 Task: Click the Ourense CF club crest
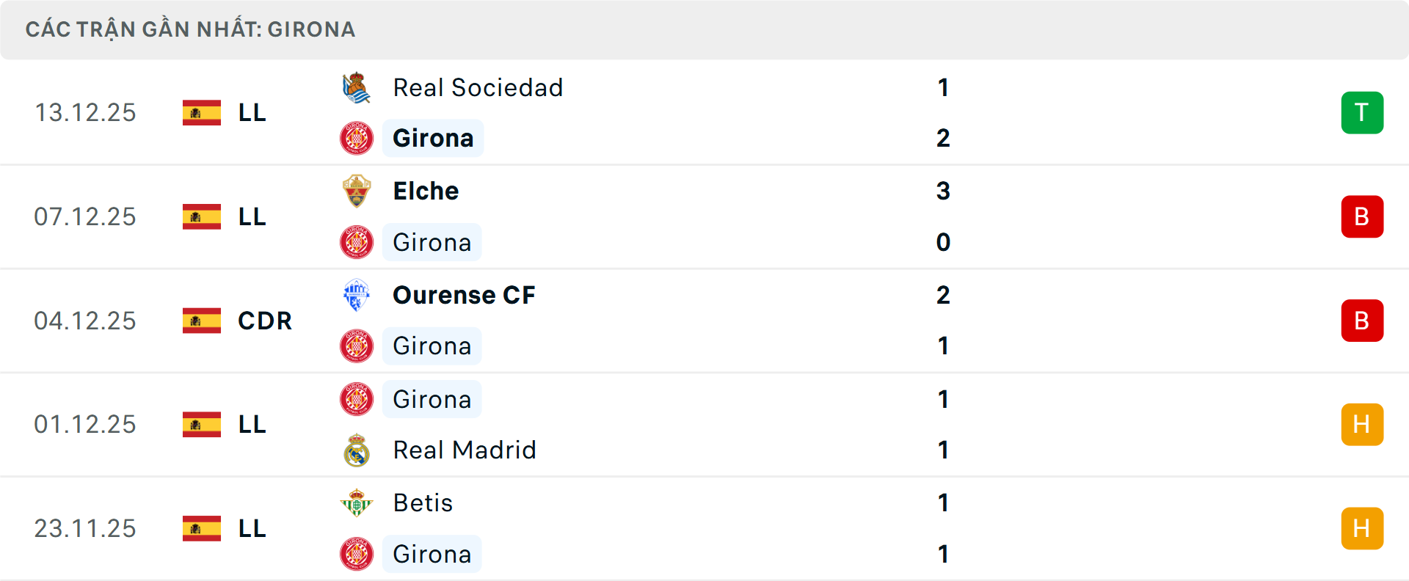pyautogui.click(x=357, y=295)
